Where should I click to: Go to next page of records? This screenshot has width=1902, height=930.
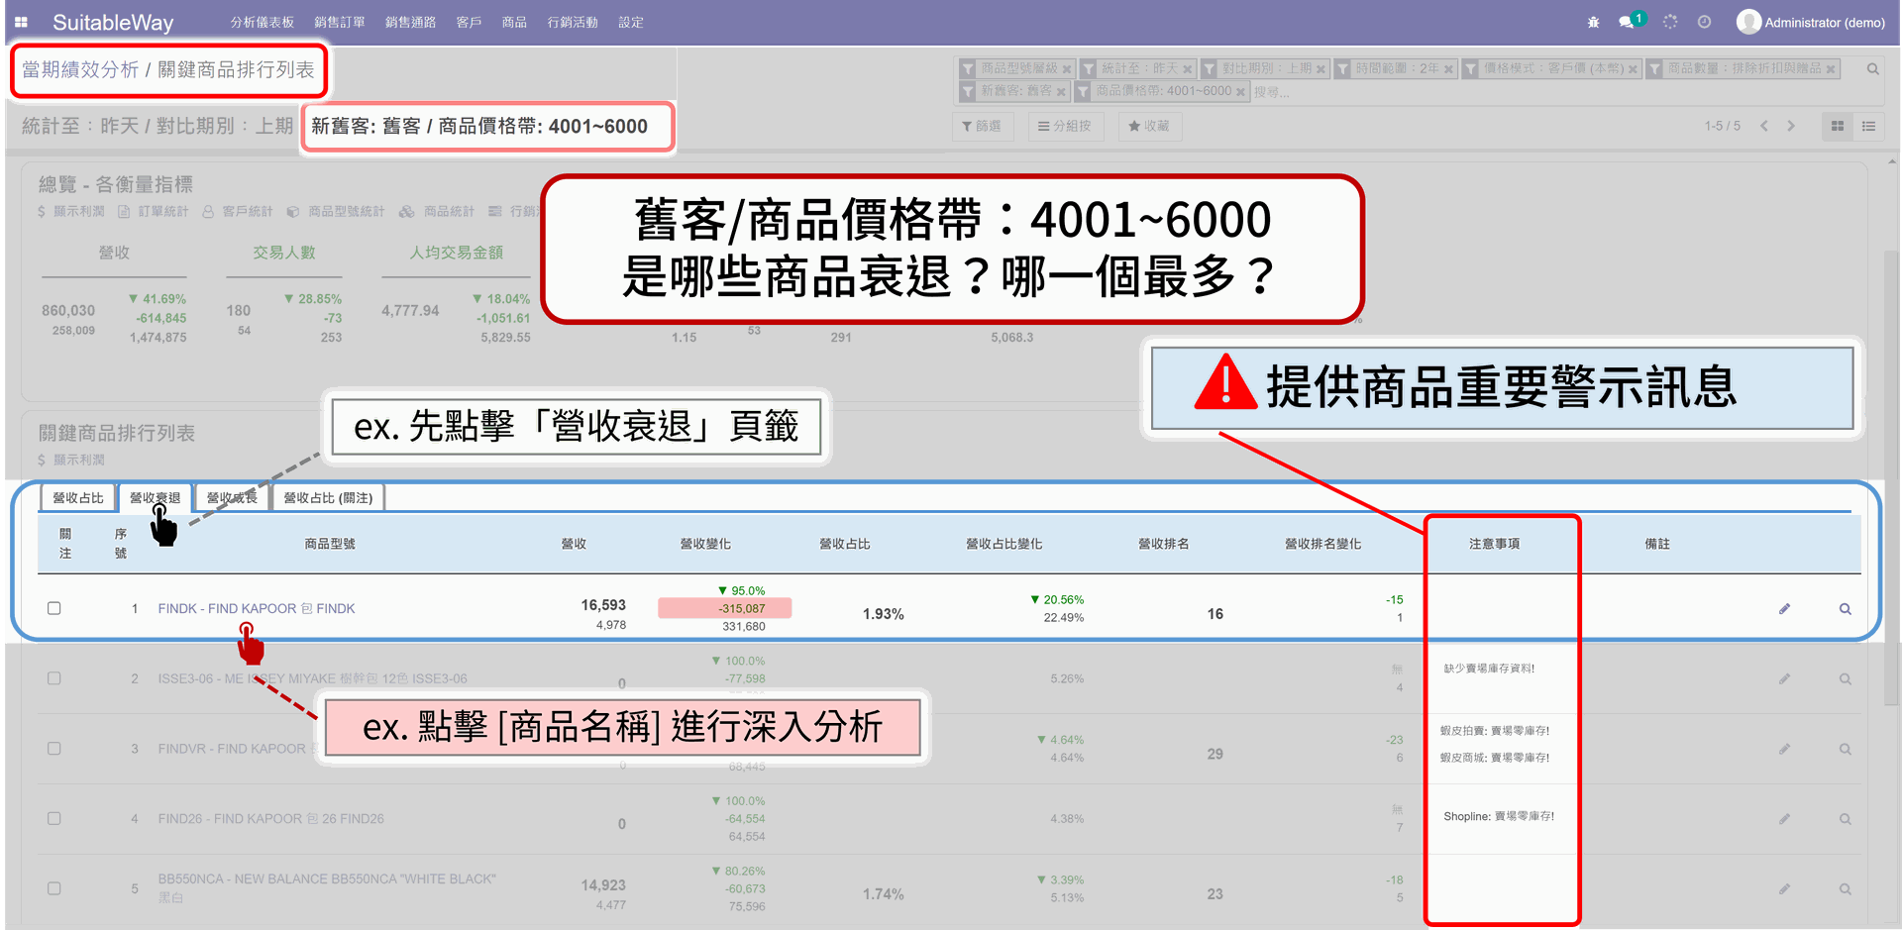1791,126
